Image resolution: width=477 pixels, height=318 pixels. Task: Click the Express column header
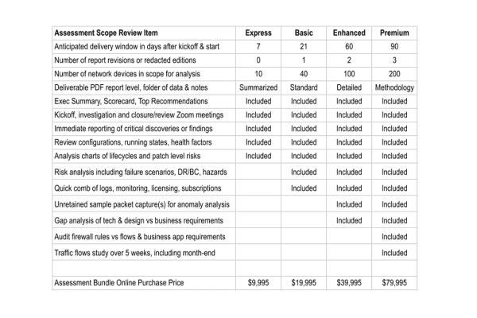(x=258, y=33)
